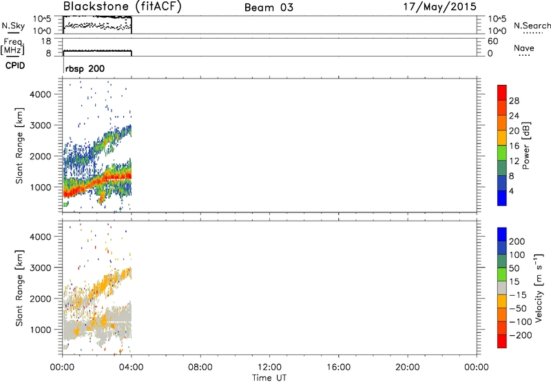Image resolution: width=551 pixels, height=382 pixels.
Task: Click the red swatch on Power colorbar
Action: pos(502,92)
